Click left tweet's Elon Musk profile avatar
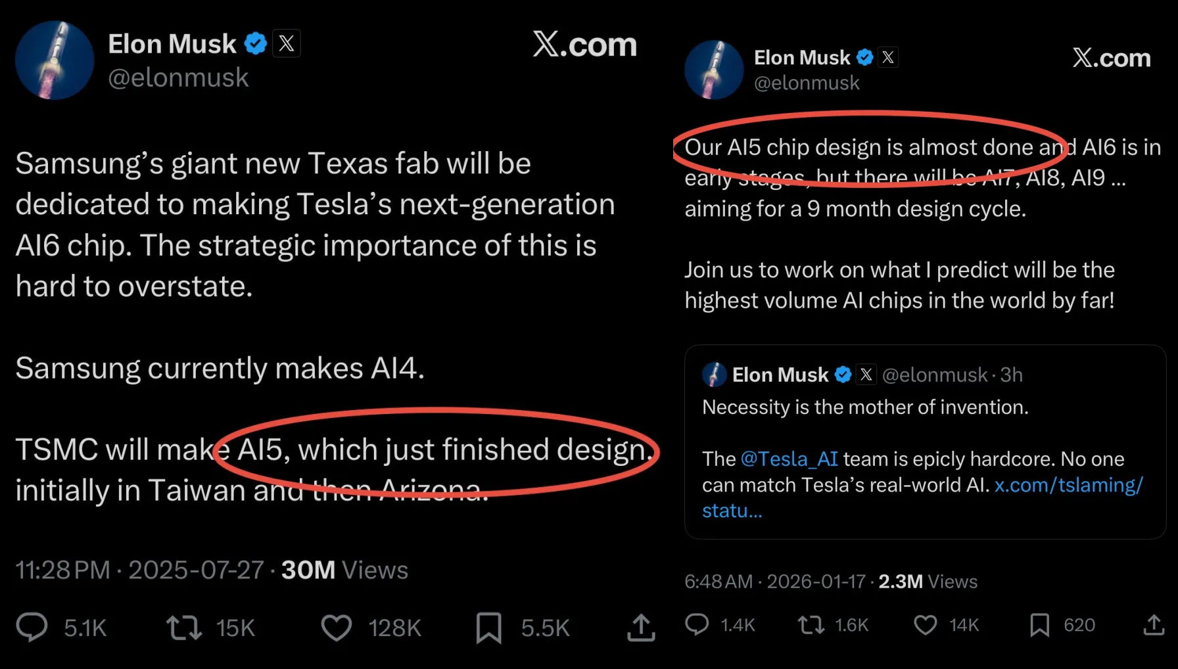The width and height of the screenshot is (1178, 669). pyautogui.click(x=55, y=60)
